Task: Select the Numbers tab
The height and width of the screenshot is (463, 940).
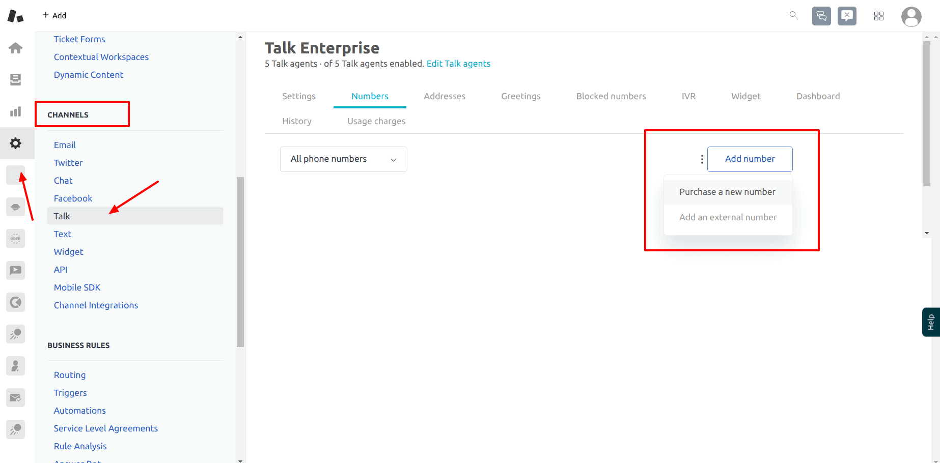Action: 370,96
